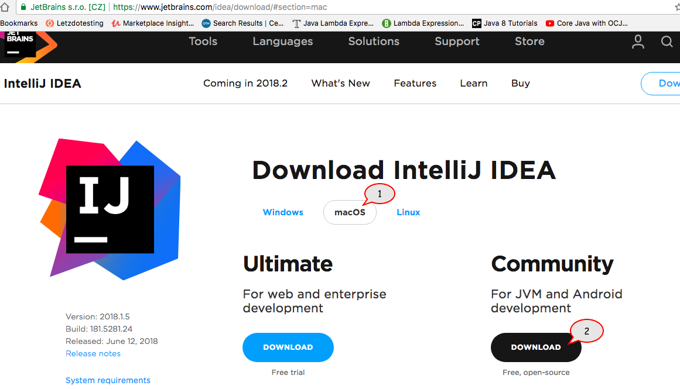Open the Release notes link
Image resolution: width=680 pixels, height=389 pixels.
pyautogui.click(x=93, y=353)
